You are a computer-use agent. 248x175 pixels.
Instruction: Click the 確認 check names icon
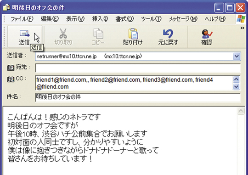pos(207,34)
